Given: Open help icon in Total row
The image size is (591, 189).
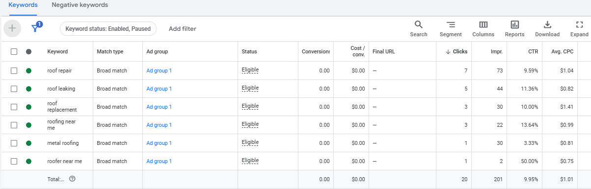Looking at the screenshot, I should click(72, 179).
